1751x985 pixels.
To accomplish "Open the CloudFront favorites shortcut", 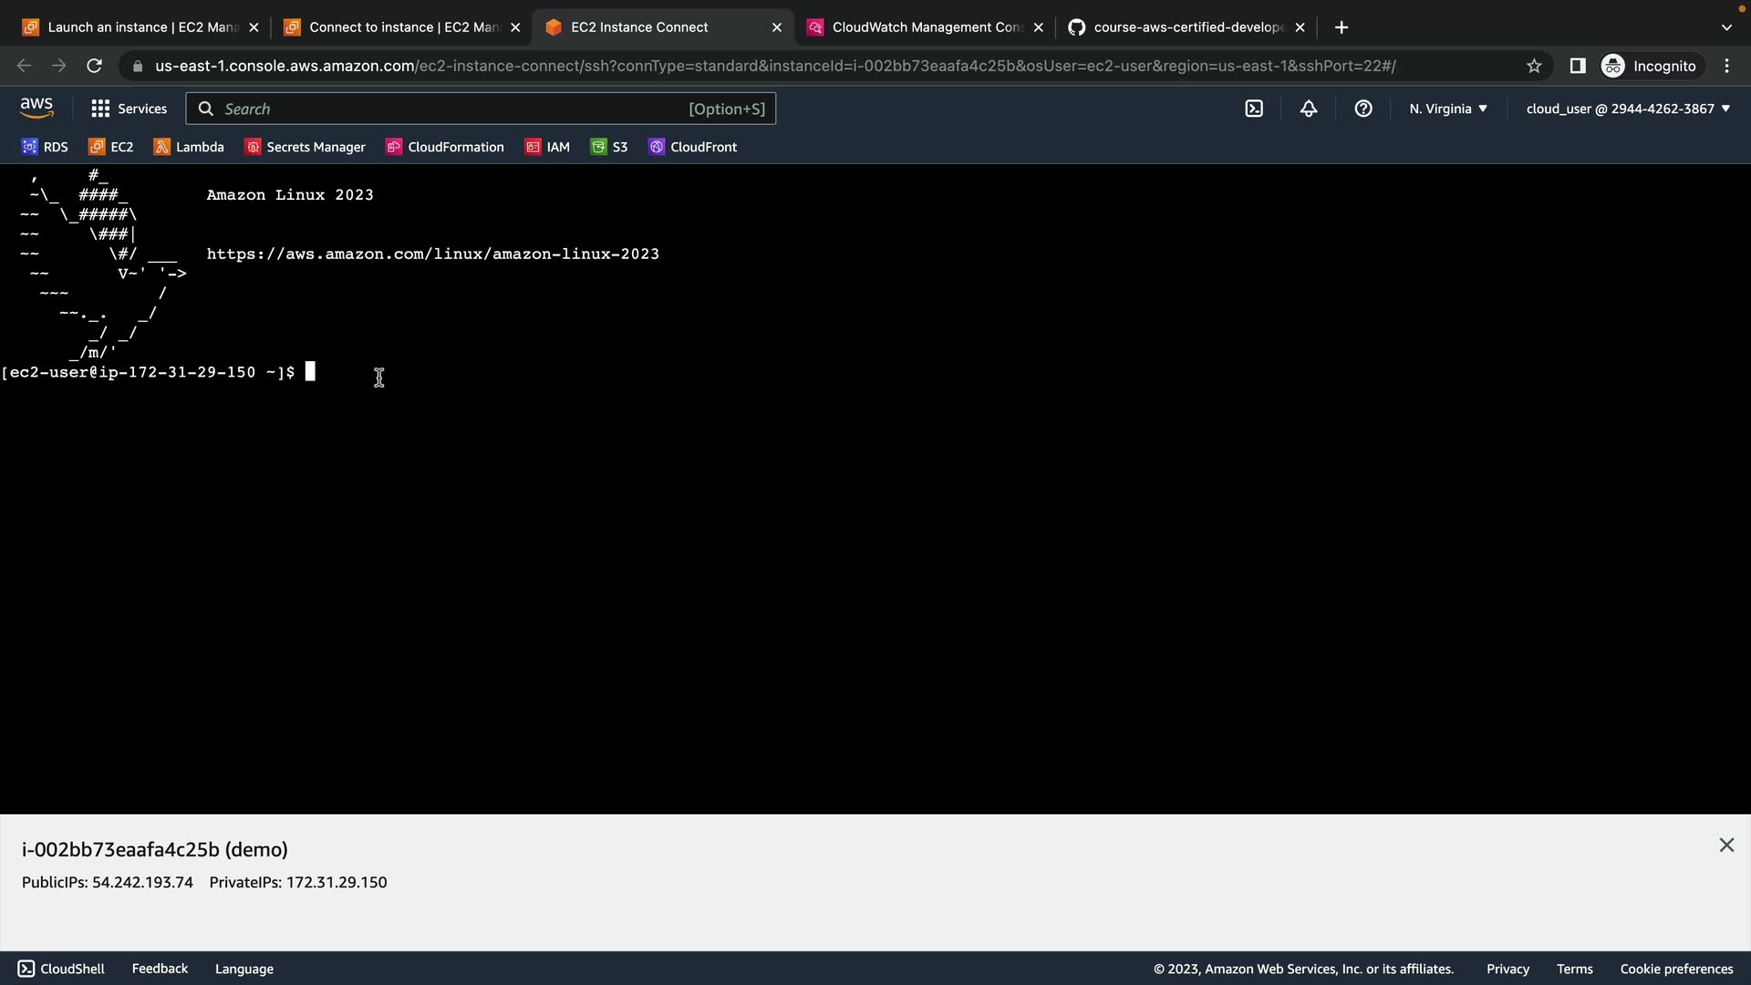I will tap(692, 147).
